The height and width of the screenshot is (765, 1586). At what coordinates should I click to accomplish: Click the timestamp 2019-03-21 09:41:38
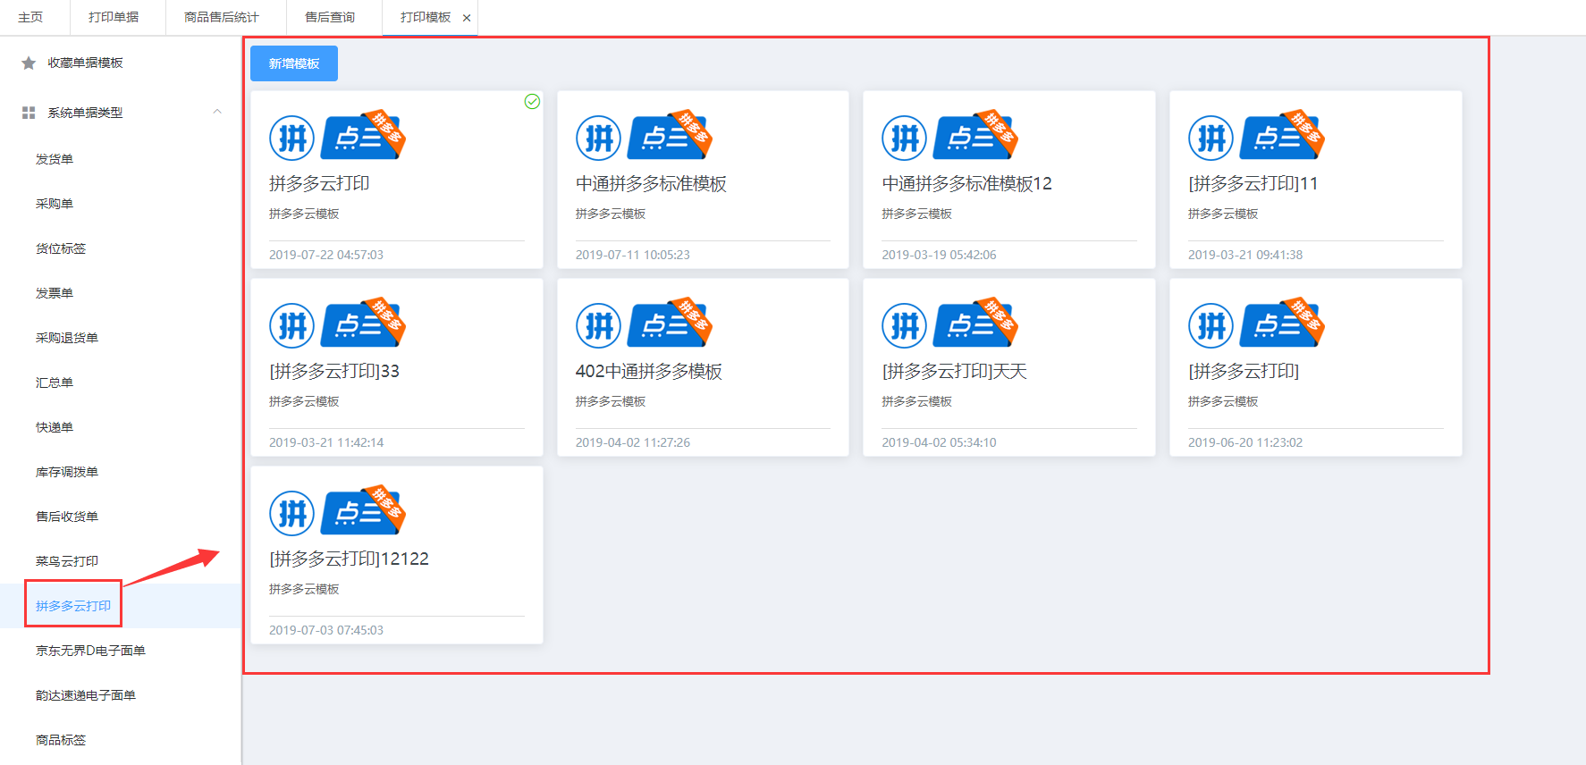click(x=1245, y=255)
